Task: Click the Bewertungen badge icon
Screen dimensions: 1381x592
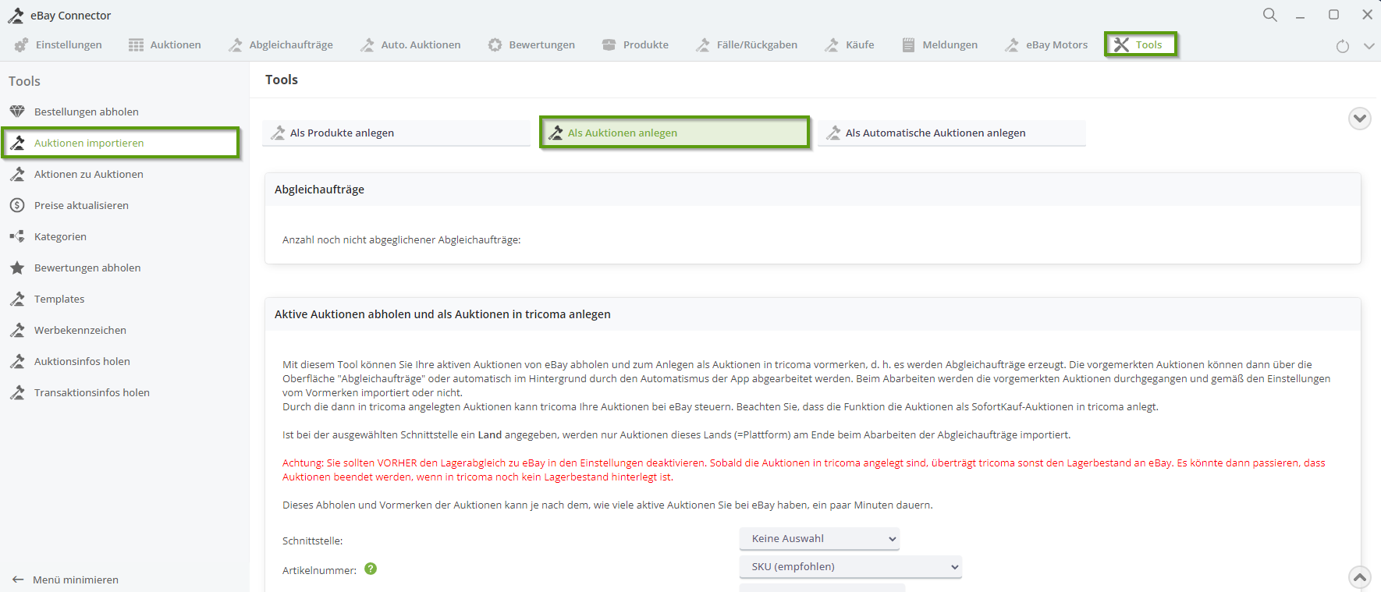Action: [x=495, y=45]
